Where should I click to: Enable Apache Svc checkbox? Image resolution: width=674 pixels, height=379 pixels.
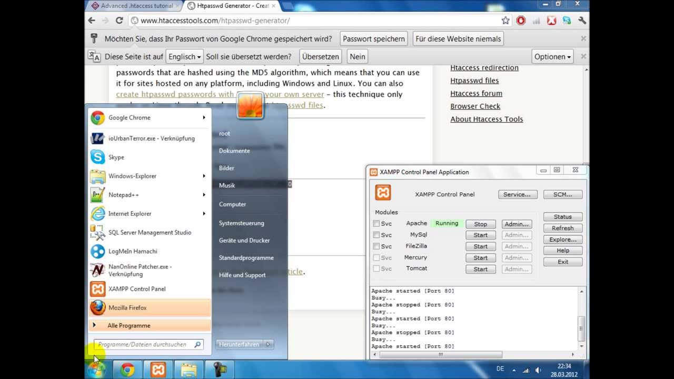point(376,224)
